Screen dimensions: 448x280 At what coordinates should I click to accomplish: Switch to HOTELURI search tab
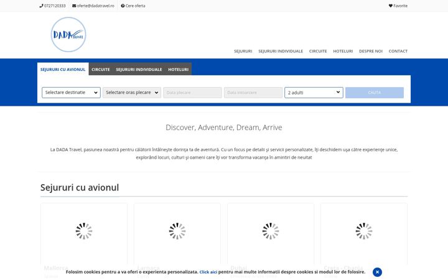click(x=179, y=70)
